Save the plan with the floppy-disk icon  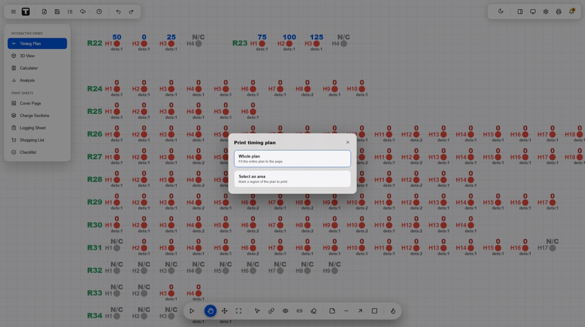point(57,12)
